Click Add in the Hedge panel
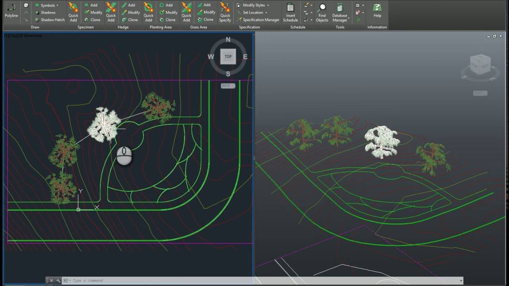Viewport: 509px width, 286px height. tap(128, 5)
